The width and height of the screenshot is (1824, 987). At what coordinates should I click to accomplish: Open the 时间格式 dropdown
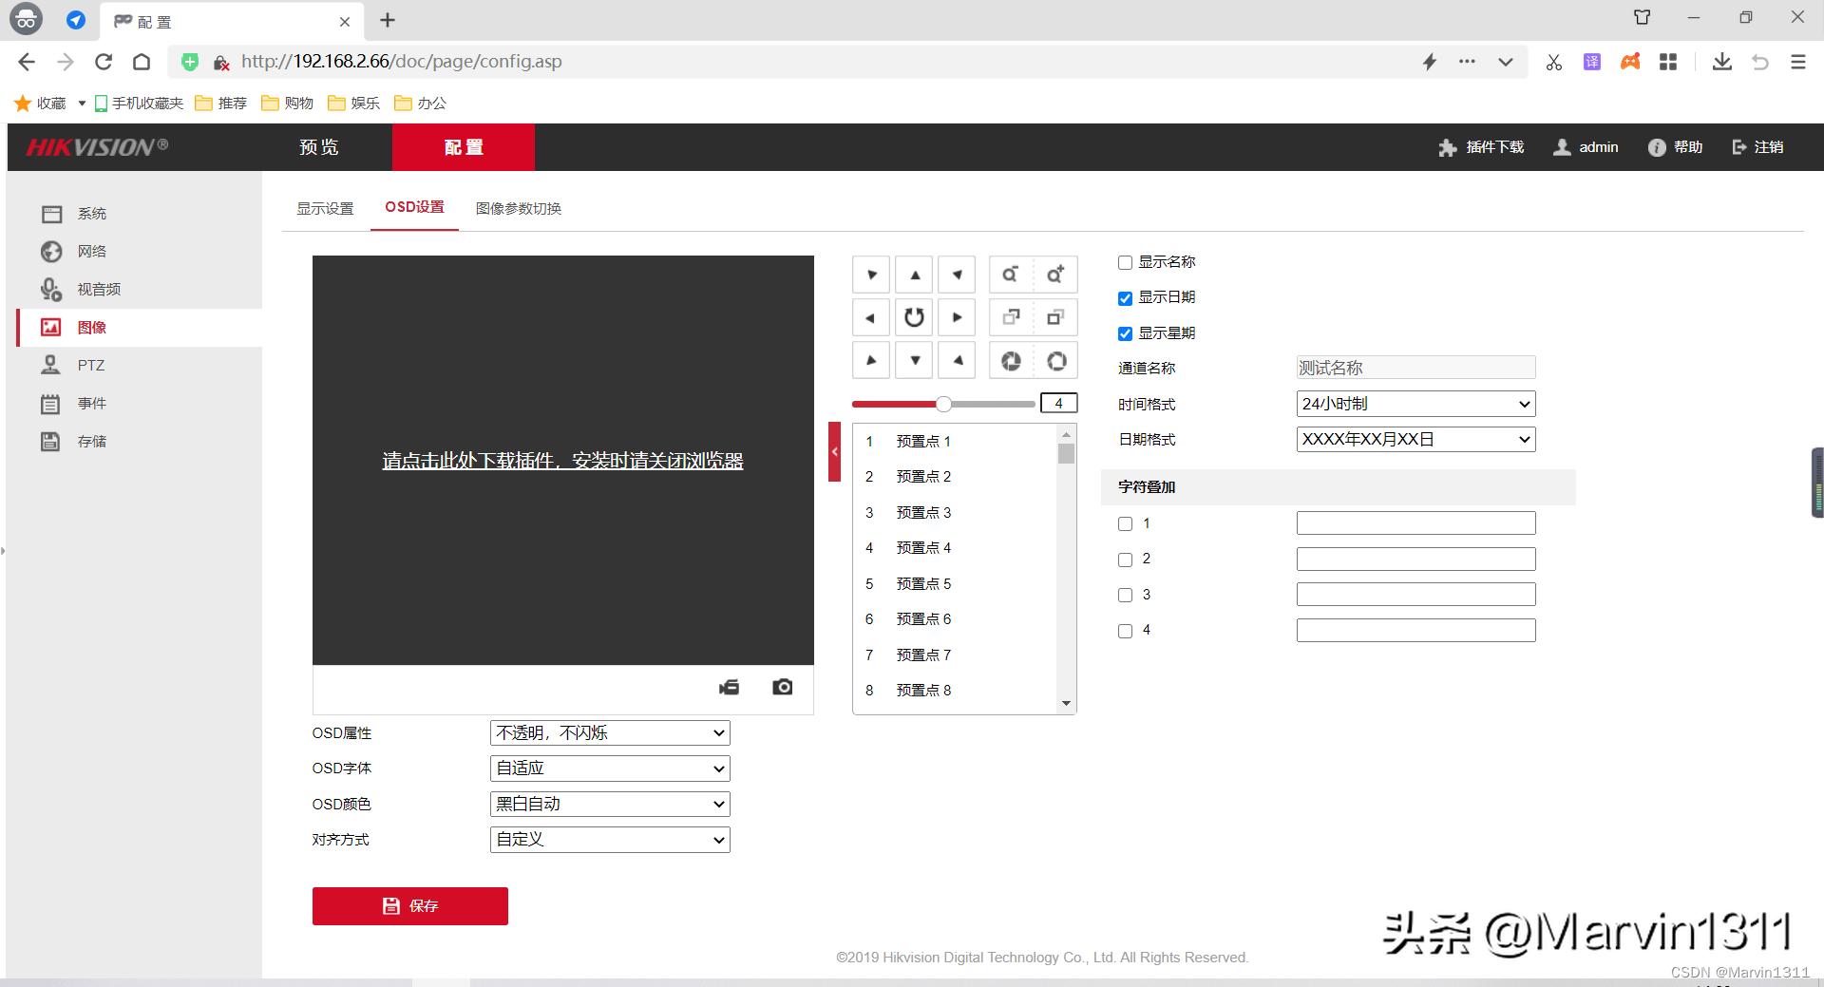pyautogui.click(x=1414, y=403)
